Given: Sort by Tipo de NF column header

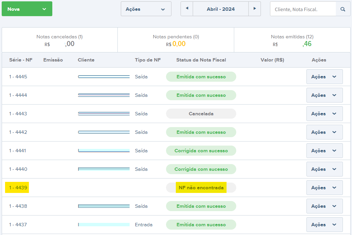Looking at the screenshot, I should (x=148, y=60).
